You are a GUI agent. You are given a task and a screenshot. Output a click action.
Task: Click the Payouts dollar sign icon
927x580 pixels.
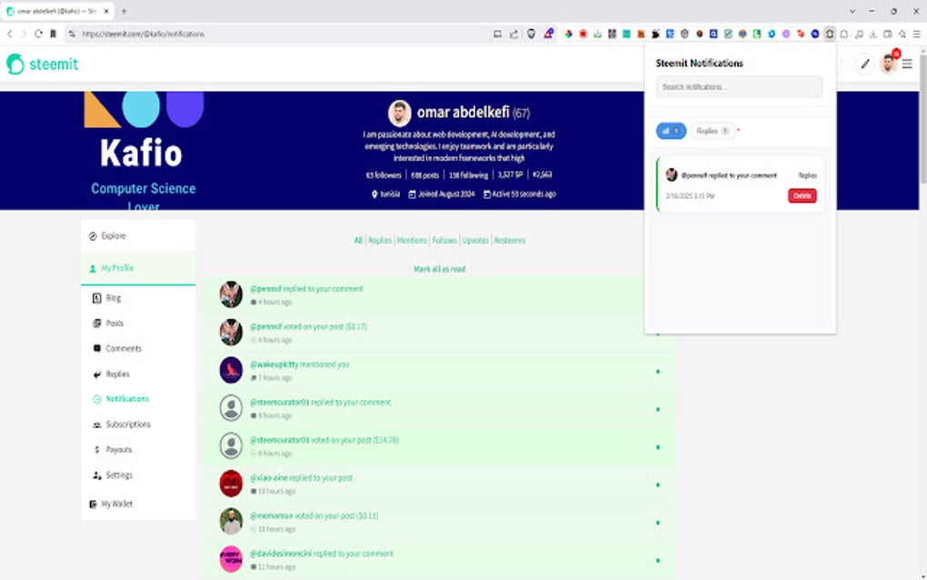click(96, 449)
